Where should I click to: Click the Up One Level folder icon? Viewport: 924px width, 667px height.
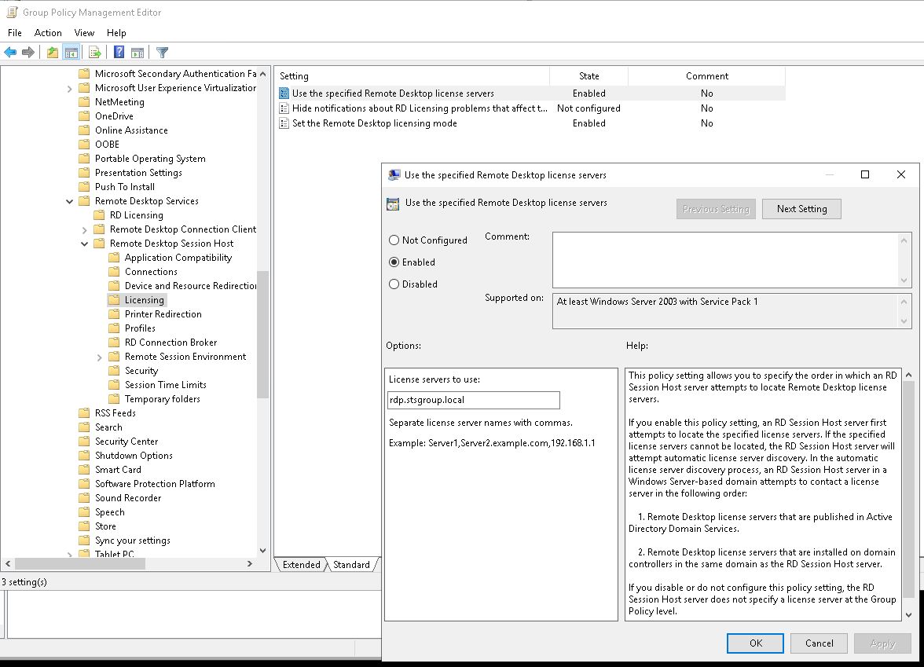51,52
